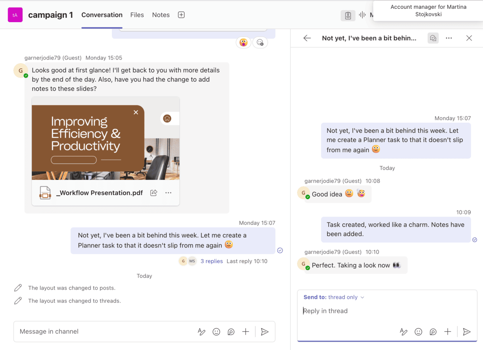
Task: Switch to the Files tab
Action: pyautogui.click(x=137, y=15)
